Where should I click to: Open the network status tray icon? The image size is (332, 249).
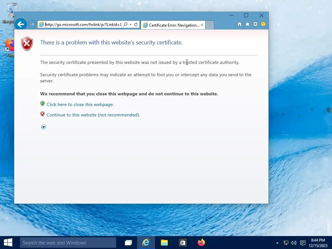(286, 243)
